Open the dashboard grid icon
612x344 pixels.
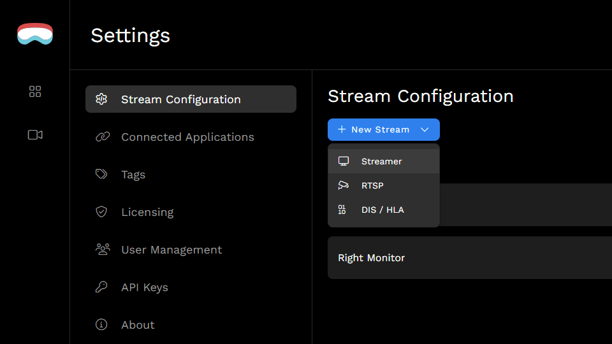(x=35, y=92)
